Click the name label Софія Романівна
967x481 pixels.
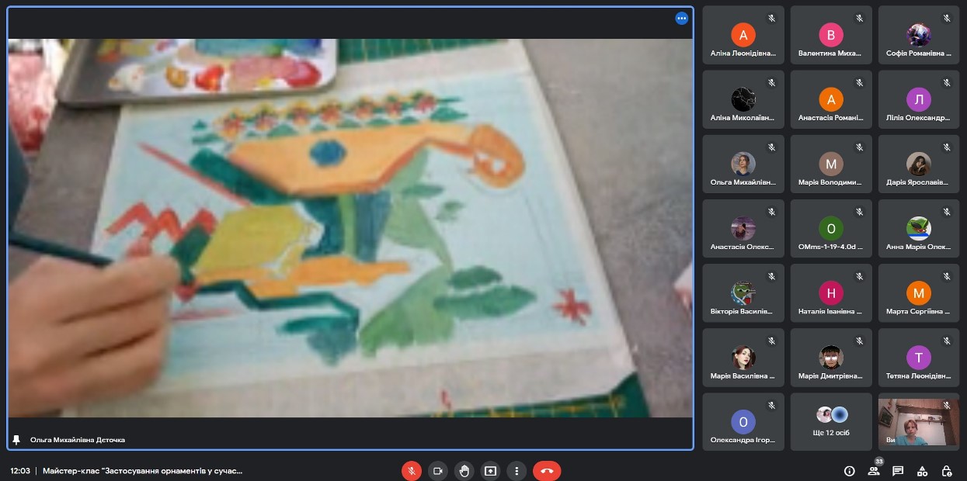pos(919,54)
